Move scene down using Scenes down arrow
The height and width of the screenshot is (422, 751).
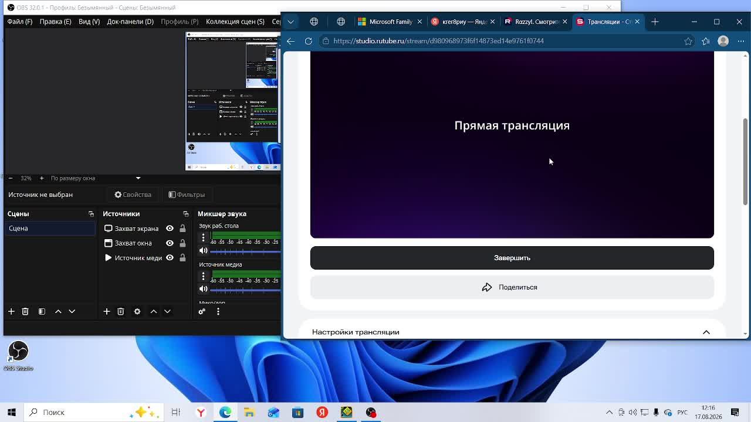pyautogui.click(x=72, y=311)
